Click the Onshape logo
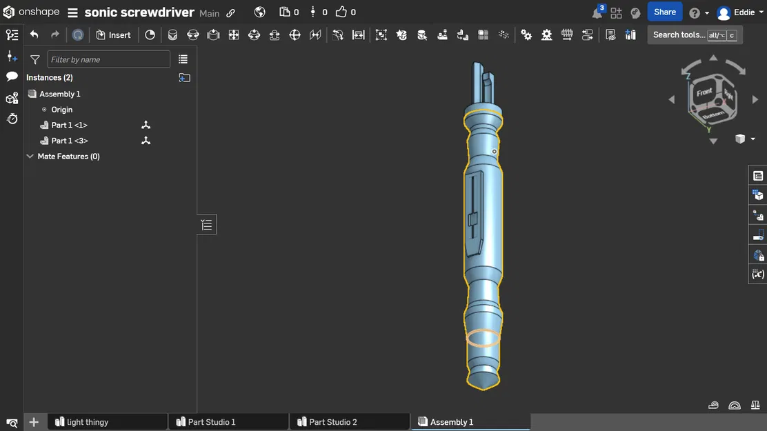Viewport: 767px width, 431px height. click(31, 12)
